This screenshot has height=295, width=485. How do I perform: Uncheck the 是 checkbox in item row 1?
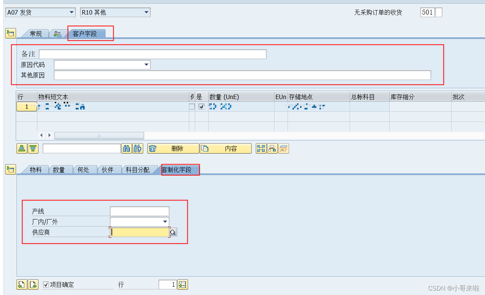201,106
